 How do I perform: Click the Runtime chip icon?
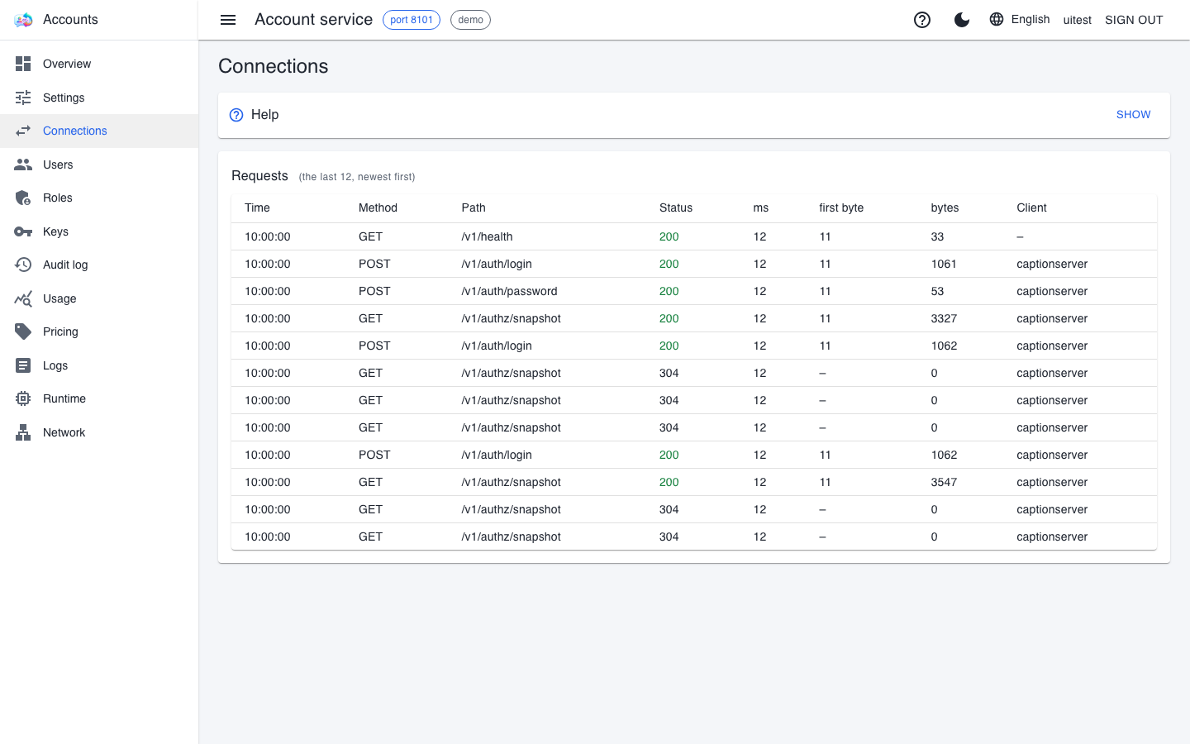pyautogui.click(x=23, y=398)
